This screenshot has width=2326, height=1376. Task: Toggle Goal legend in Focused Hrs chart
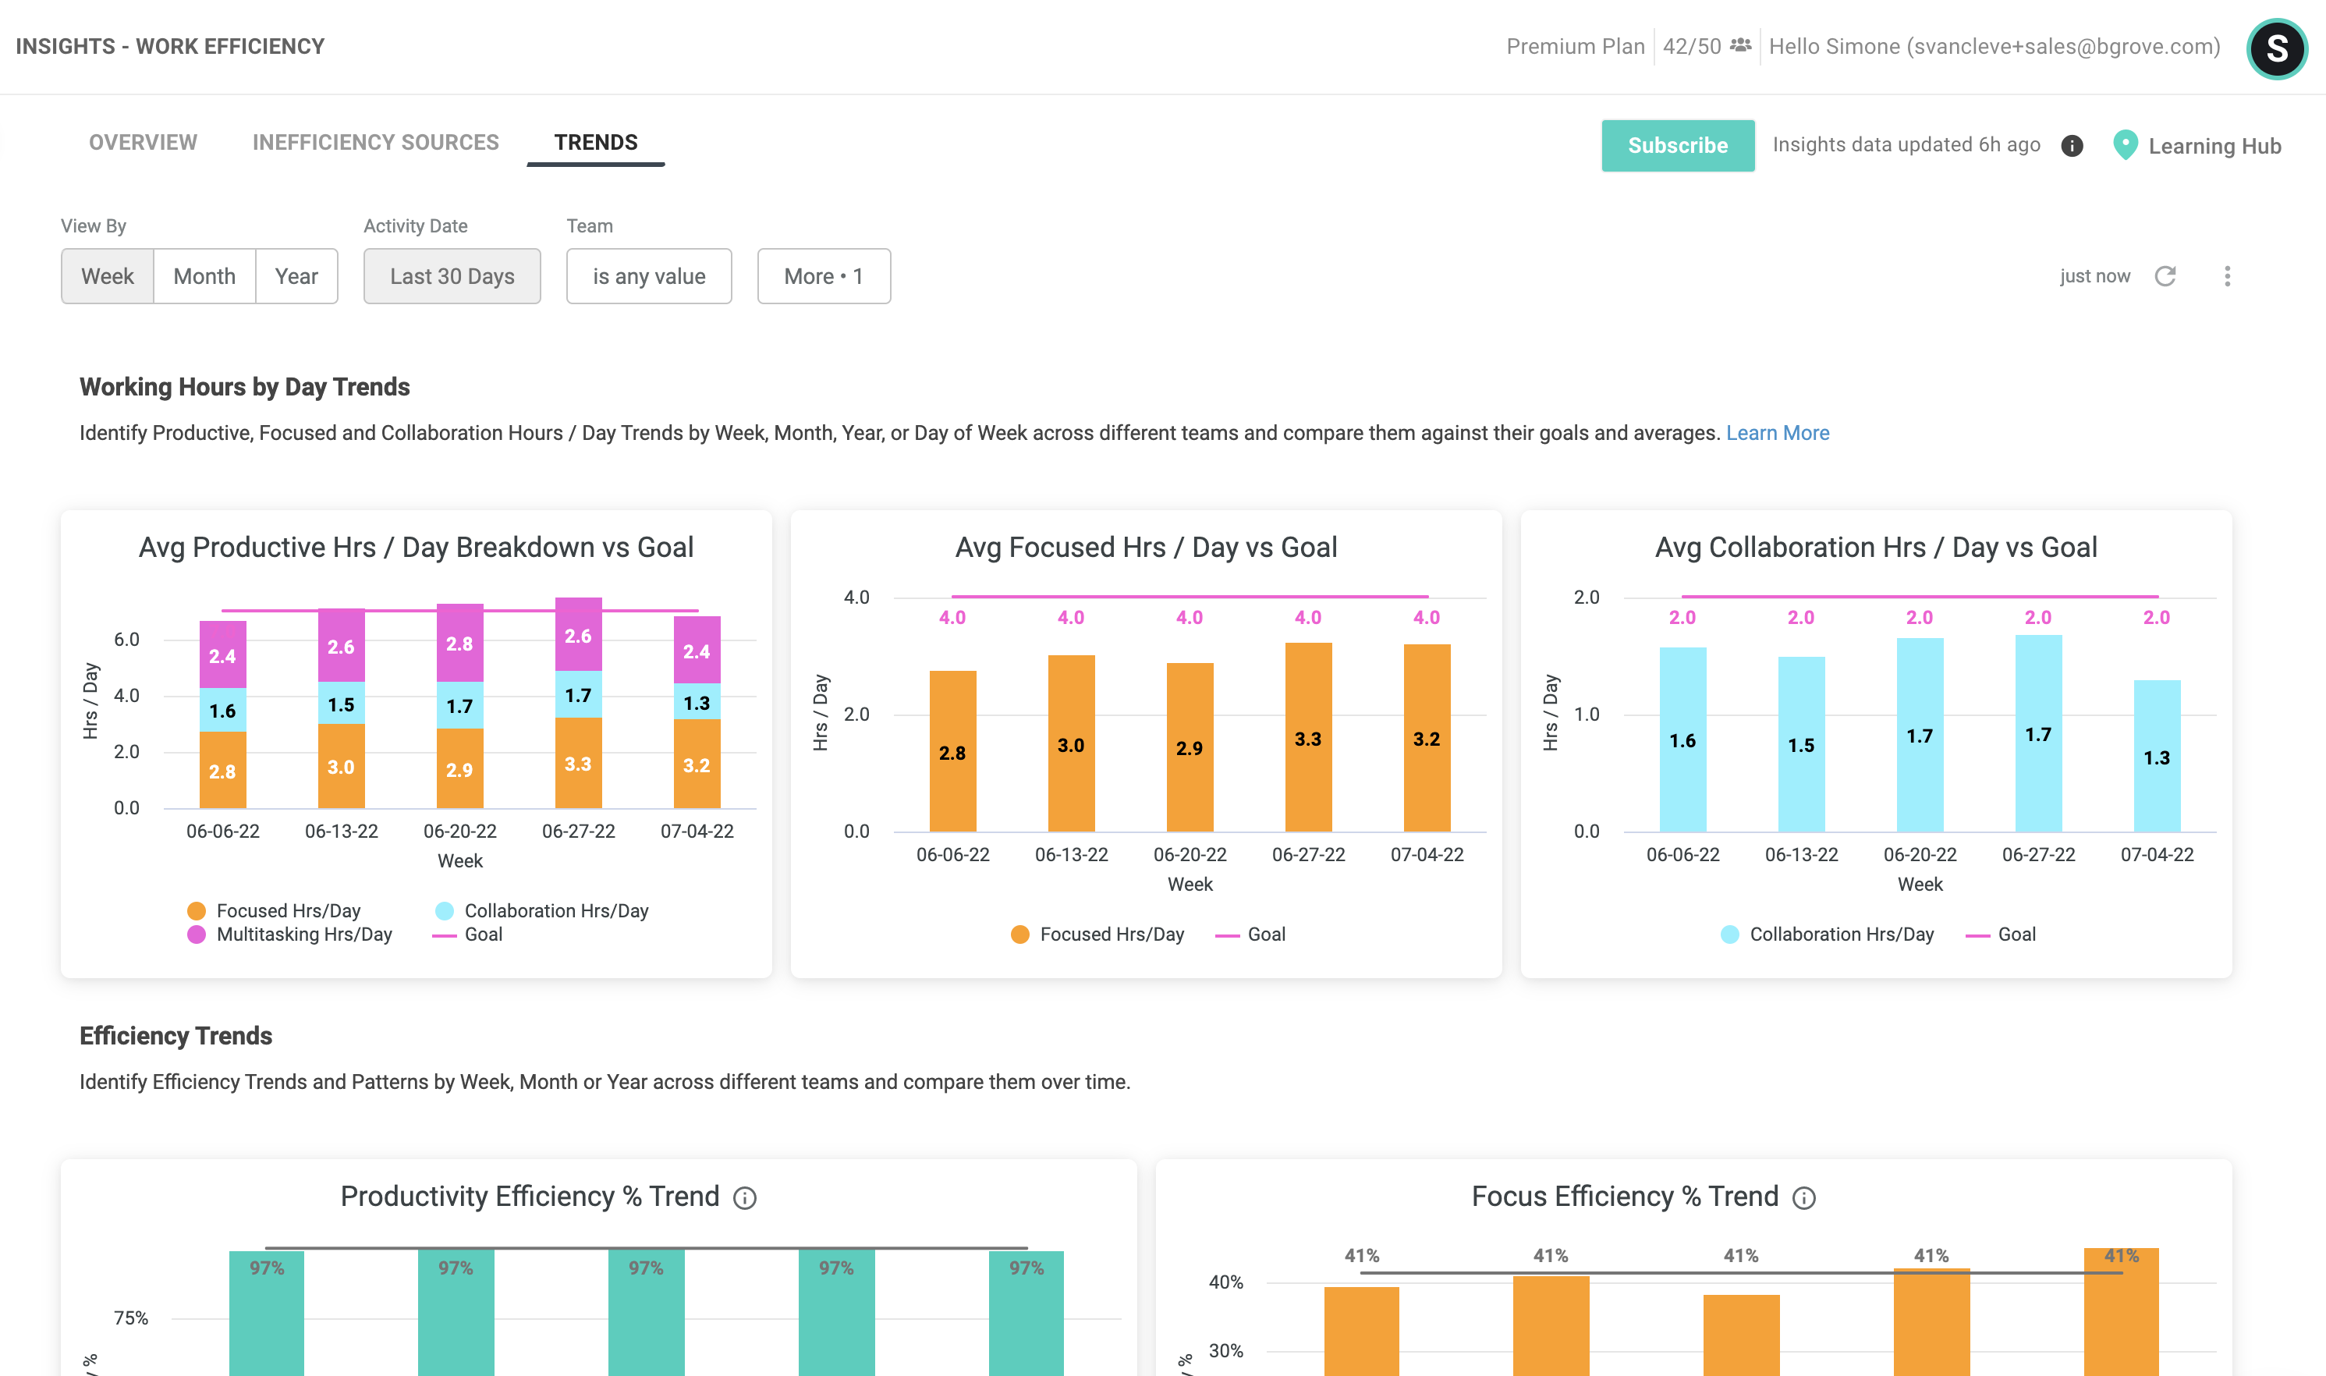coord(1250,934)
